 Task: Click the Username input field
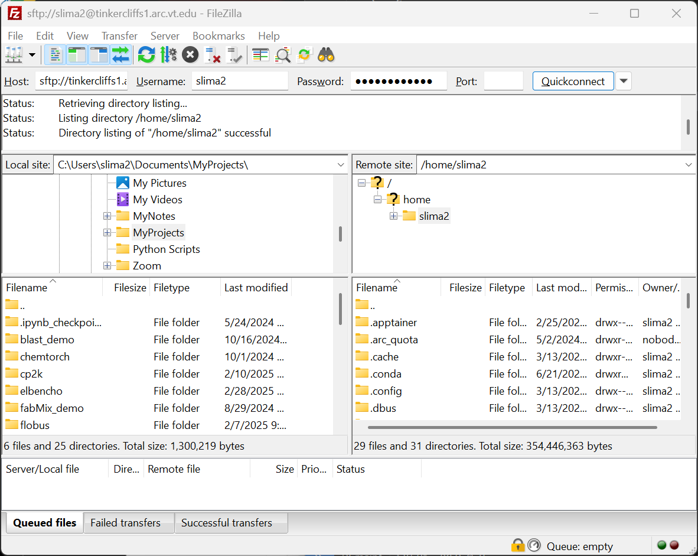pos(240,81)
